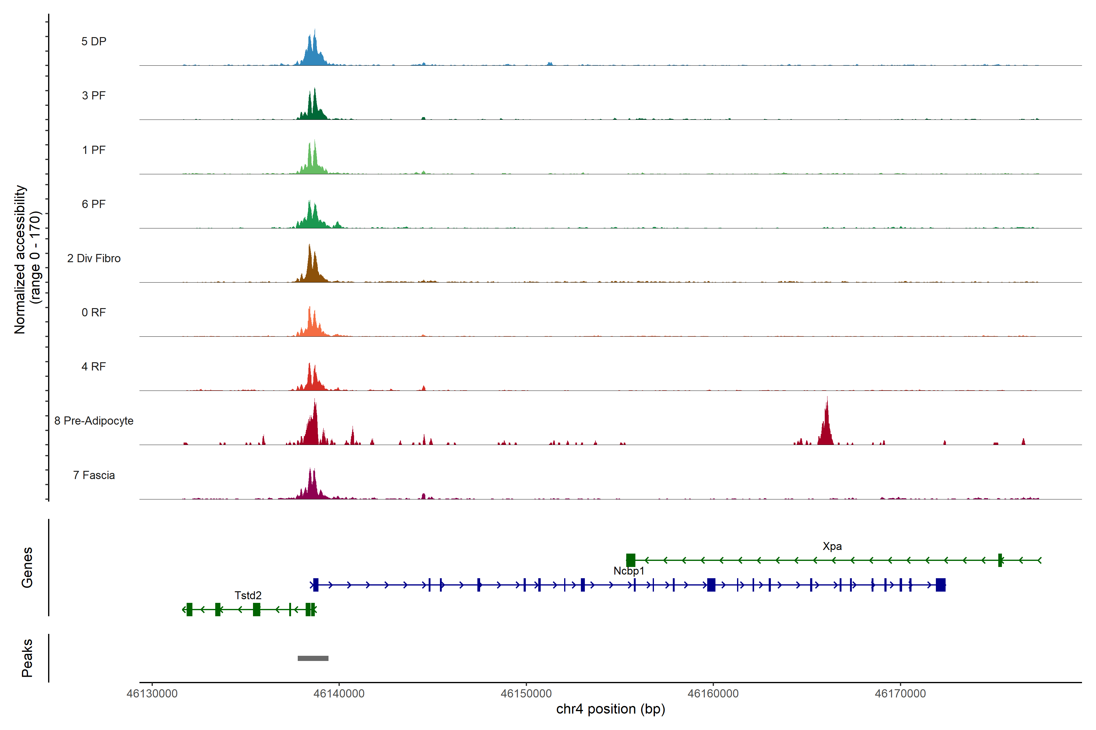The width and height of the screenshot is (1096, 730).
Task: Click the Peaks panel label
Action: click(27, 658)
